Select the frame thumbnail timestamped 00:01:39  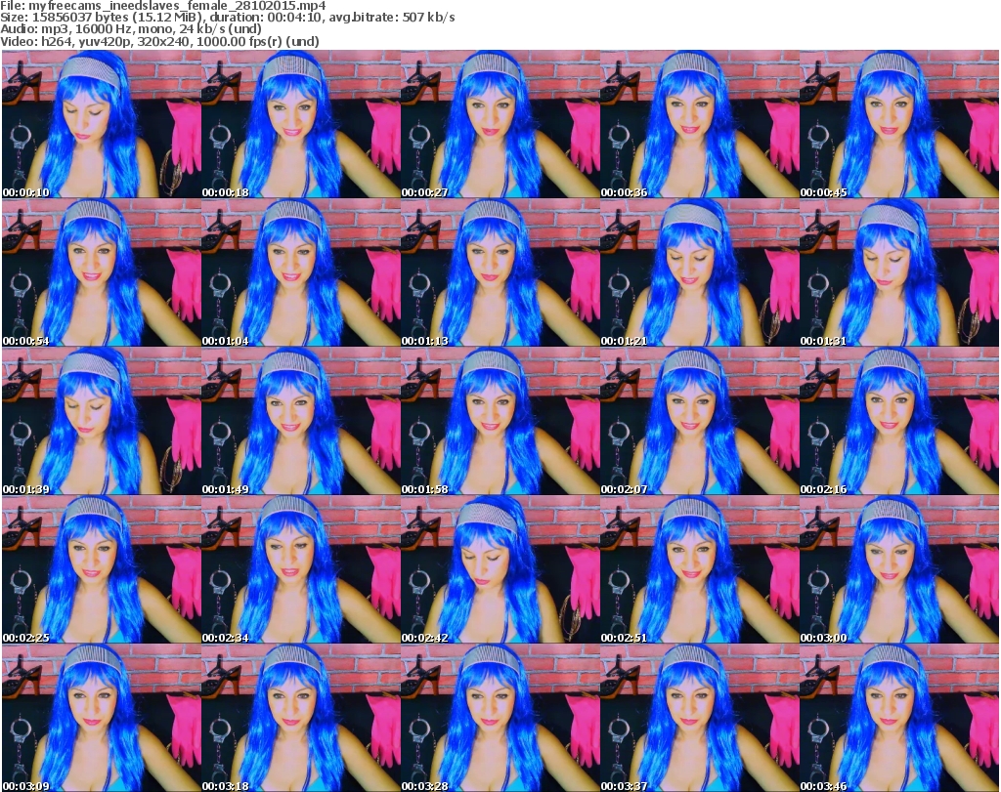point(102,422)
